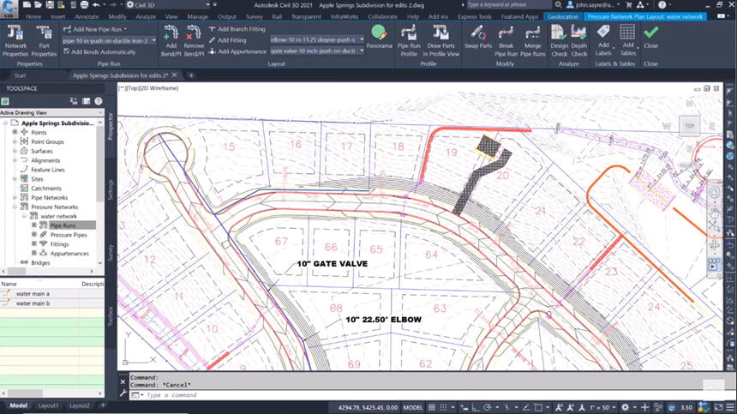Viewport: 737px width, 414px height.
Task: Click the Swap Parts tool
Action: click(x=478, y=37)
